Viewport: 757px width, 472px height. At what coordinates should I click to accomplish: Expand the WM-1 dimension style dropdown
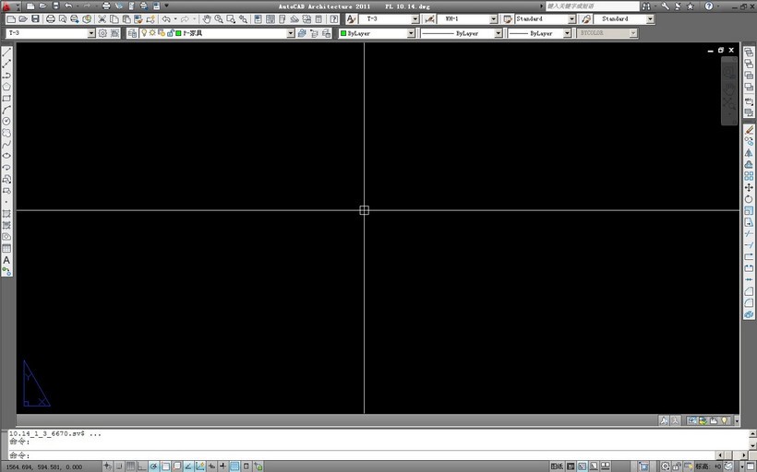(x=494, y=19)
